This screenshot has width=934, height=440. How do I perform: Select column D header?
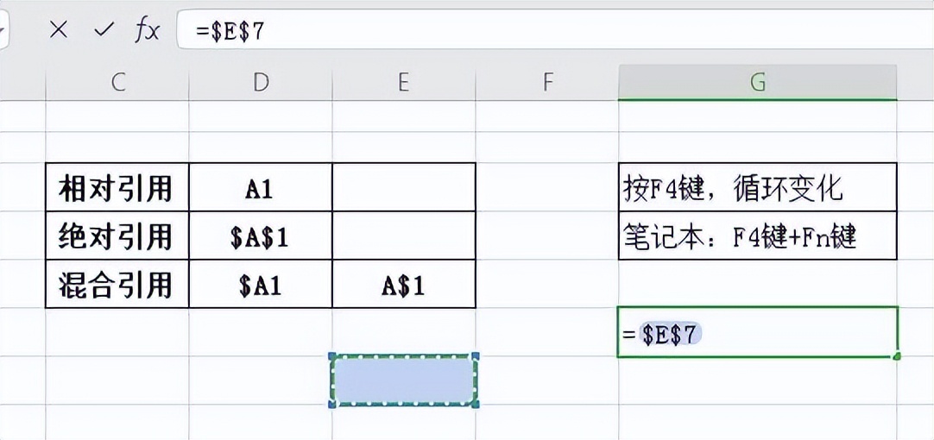tap(261, 82)
